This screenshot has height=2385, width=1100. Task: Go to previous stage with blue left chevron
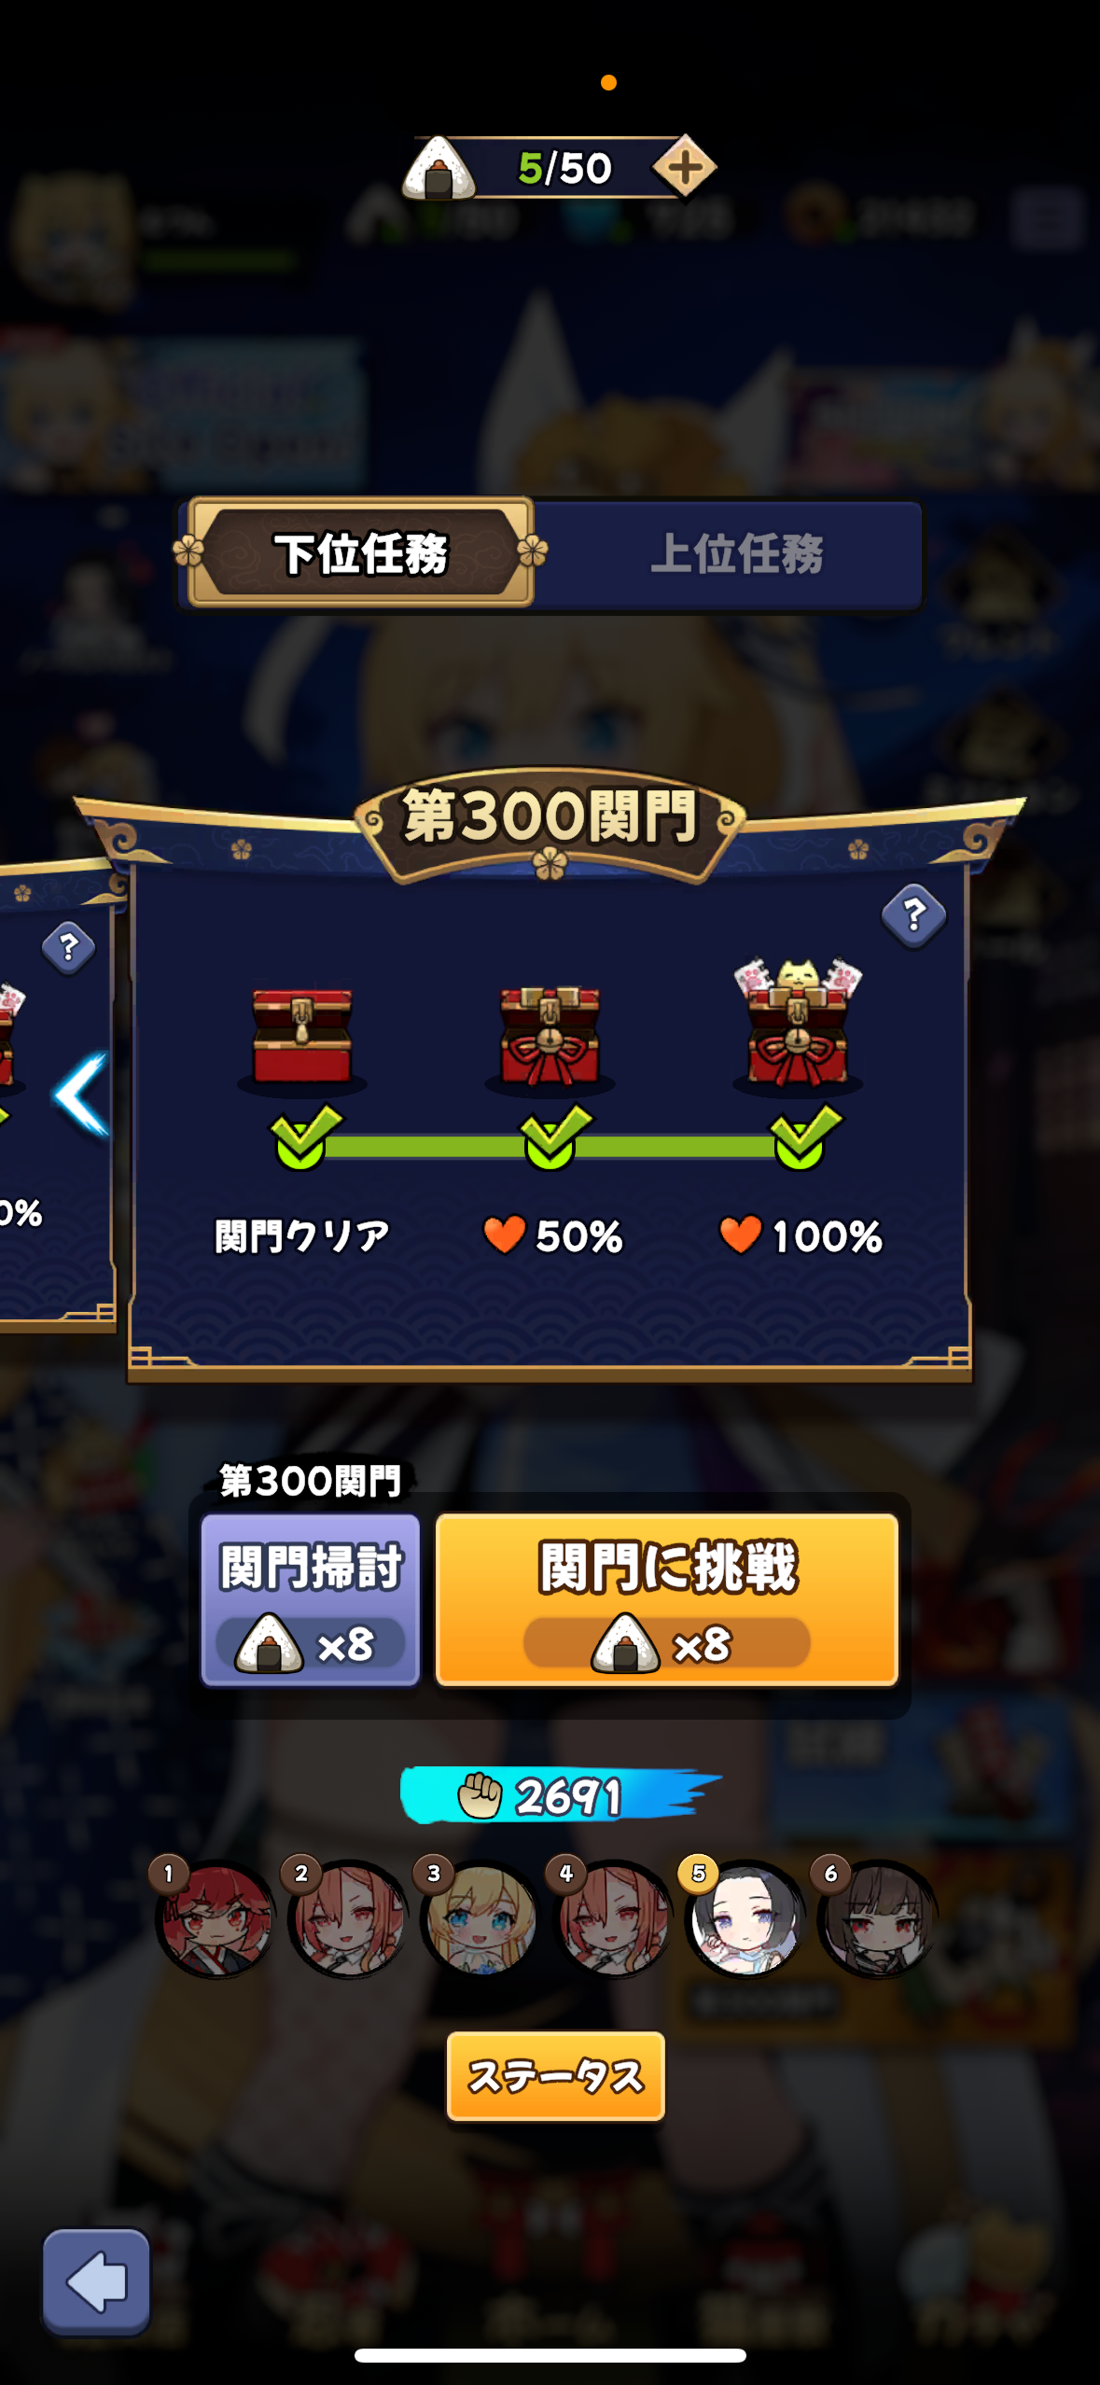[x=82, y=1095]
